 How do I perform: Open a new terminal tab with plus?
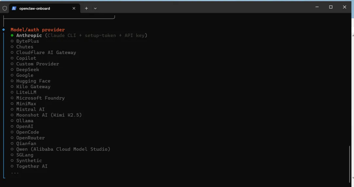pyautogui.click(x=86, y=8)
